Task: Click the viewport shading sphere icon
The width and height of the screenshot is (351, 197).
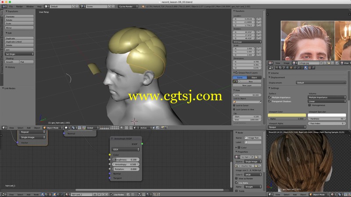Action: pyautogui.click(x=66, y=128)
